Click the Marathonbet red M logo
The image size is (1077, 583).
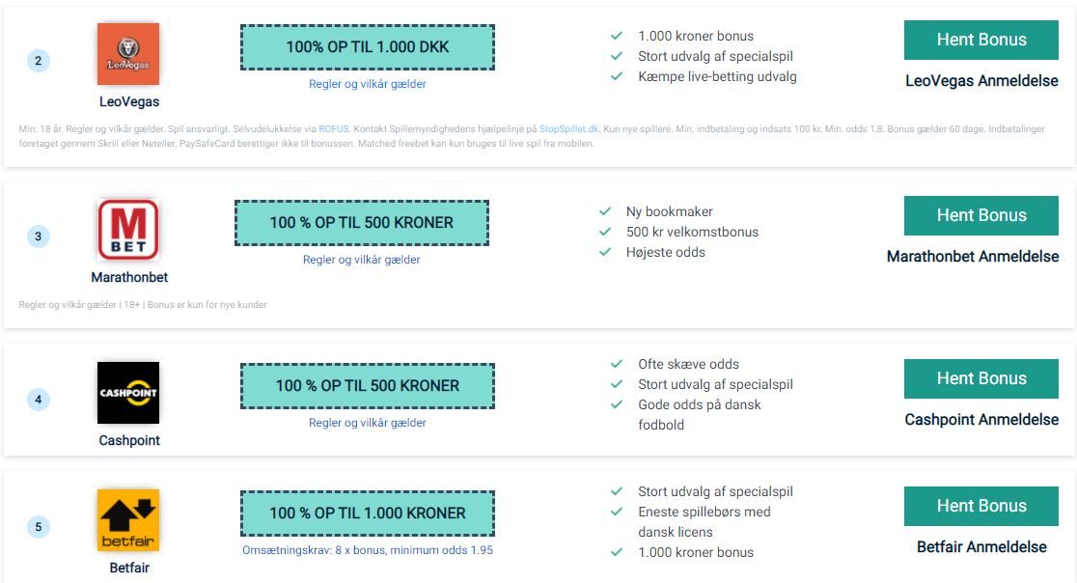[128, 230]
